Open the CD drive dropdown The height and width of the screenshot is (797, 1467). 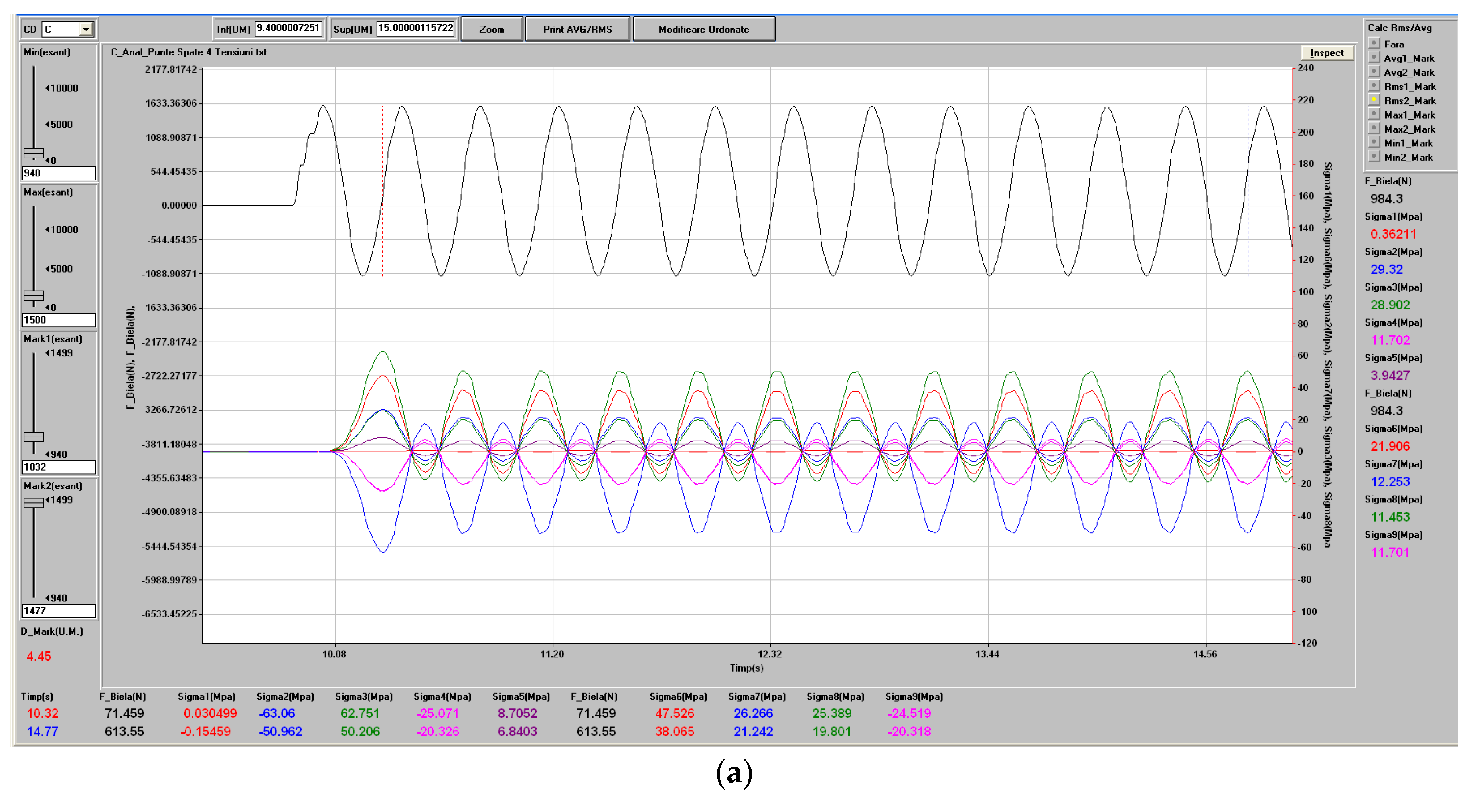(86, 29)
